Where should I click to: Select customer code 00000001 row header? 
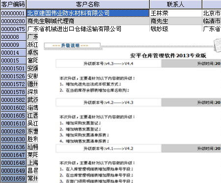click(x=13, y=13)
